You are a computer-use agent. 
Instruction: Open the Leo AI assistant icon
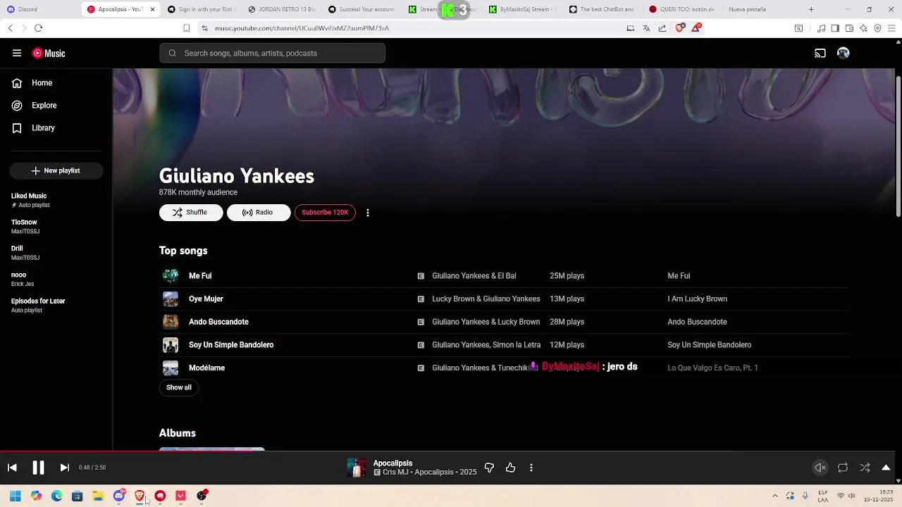863,28
